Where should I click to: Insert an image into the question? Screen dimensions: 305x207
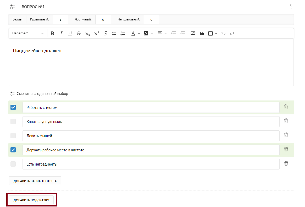pyautogui.click(x=193, y=33)
